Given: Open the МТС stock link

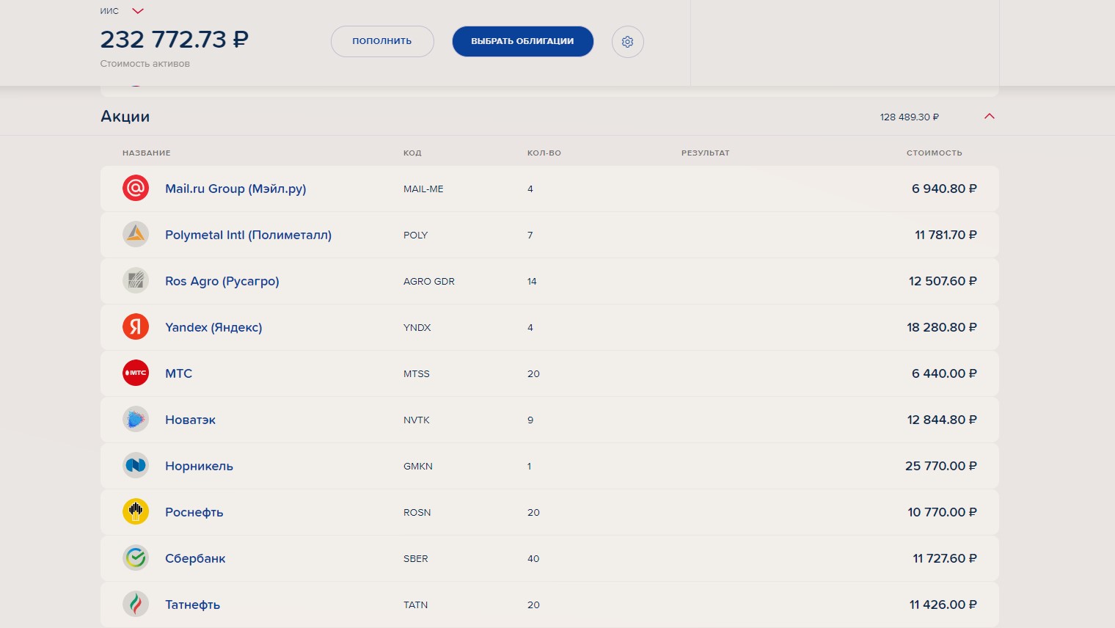Looking at the screenshot, I should point(178,373).
